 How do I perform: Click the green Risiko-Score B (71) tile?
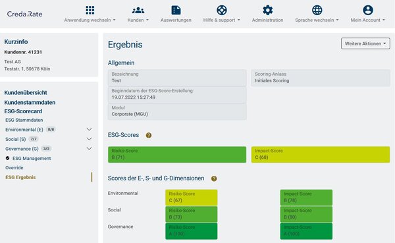tap(177, 154)
